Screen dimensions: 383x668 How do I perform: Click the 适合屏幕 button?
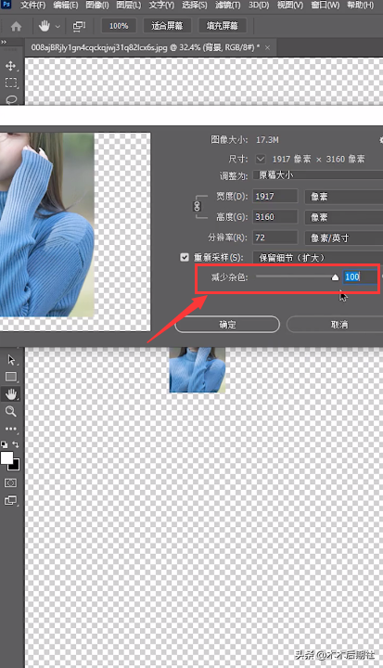coord(167,26)
